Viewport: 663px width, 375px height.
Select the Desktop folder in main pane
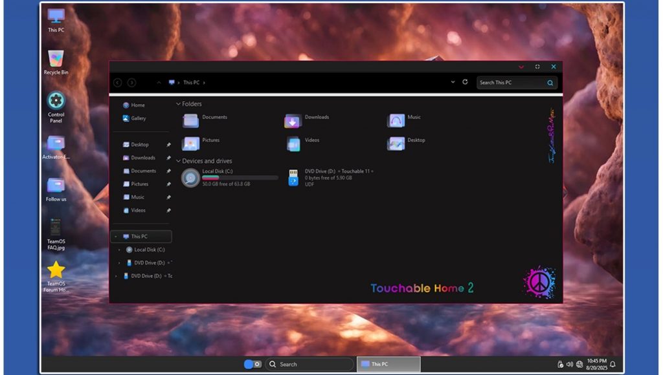(x=406, y=144)
